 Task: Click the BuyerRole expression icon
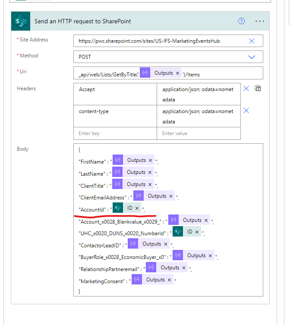click(178, 255)
